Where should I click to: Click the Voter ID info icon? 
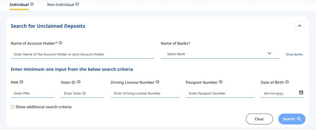(79, 82)
